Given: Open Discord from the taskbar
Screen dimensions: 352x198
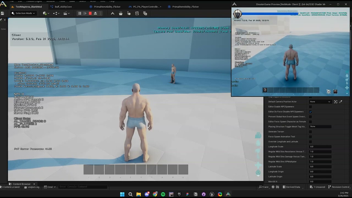Looking at the screenshot, I should click(x=147, y=194).
